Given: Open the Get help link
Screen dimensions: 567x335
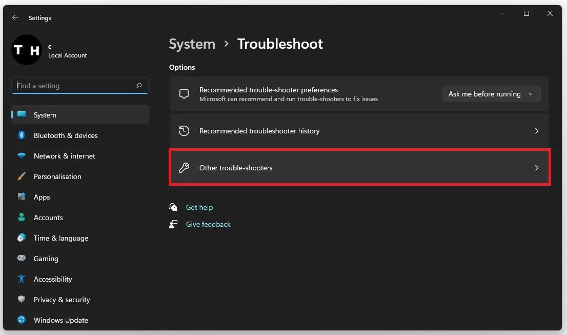Looking at the screenshot, I should 199,207.
